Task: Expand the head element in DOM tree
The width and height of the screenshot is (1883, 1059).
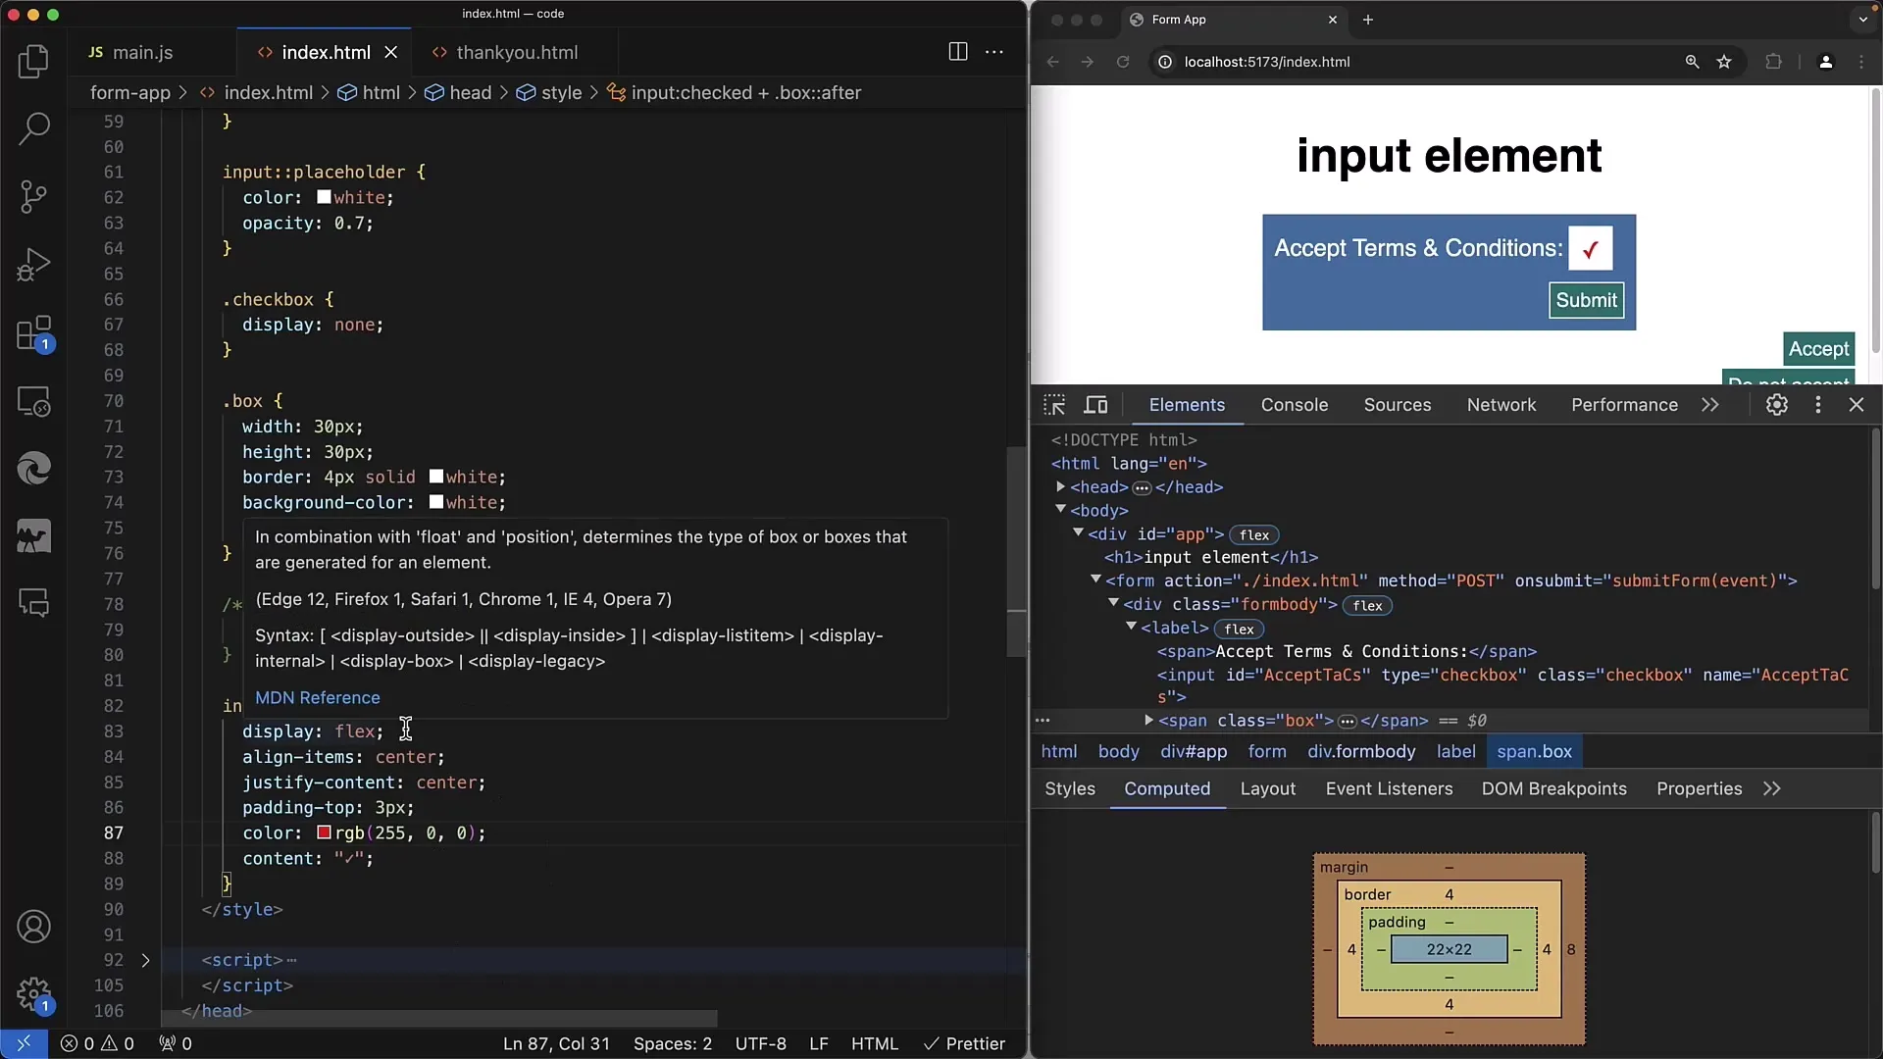Action: 1060,487
